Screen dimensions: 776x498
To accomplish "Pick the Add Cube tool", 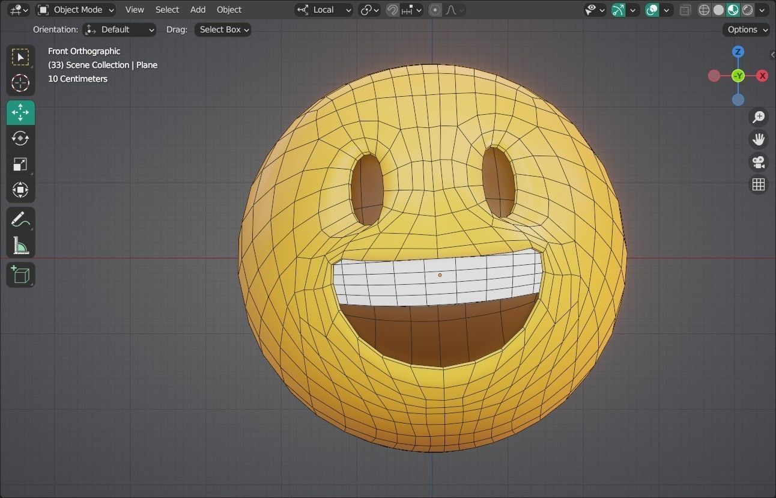I will tap(20, 275).
